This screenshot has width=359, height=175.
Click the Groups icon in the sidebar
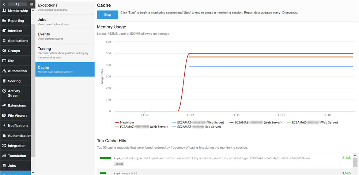coord(4,51)
